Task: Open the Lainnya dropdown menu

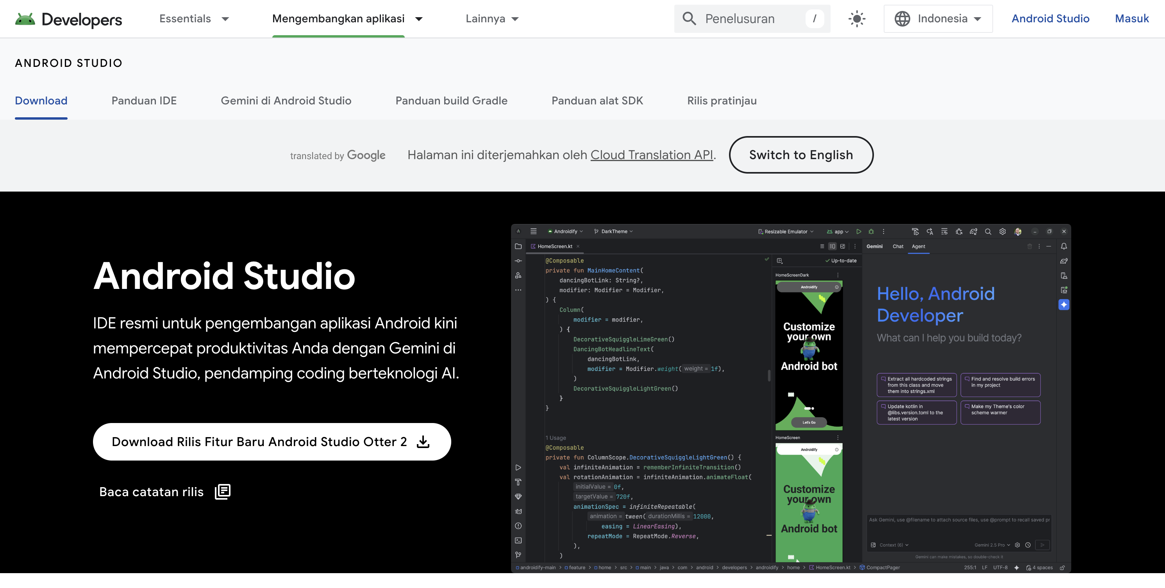Action: [492, 19]
